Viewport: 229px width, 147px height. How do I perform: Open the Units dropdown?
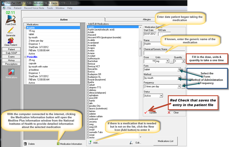click(x=167, y=61)
